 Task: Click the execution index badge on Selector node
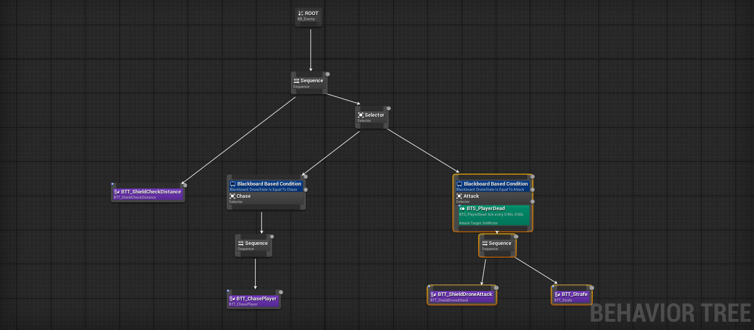pyautogui.click(x=389, y=108)
